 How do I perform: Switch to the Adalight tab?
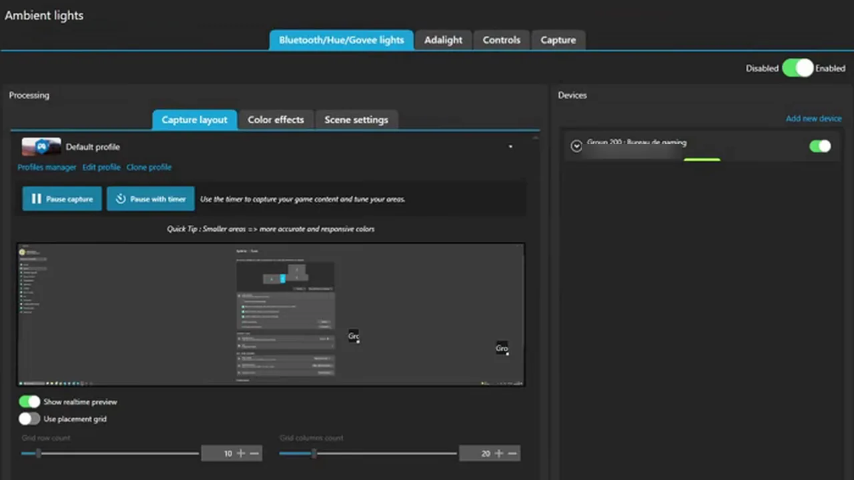[x=443, y=40]
